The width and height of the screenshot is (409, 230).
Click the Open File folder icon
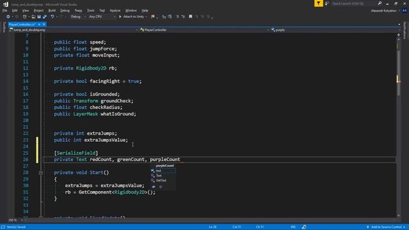[x=33, y=17]
